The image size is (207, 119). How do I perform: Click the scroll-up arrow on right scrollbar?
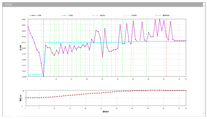(x=204, y=6)
